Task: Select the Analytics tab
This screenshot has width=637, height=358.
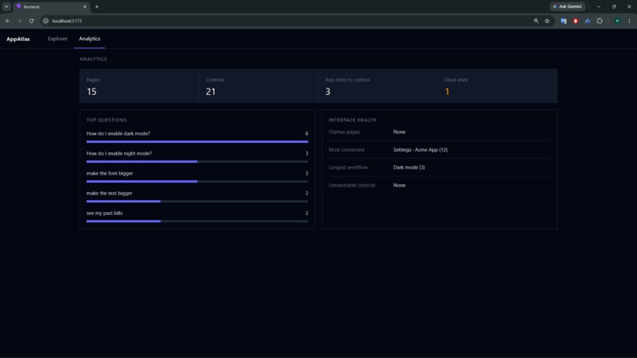Action: coord(89,39)
